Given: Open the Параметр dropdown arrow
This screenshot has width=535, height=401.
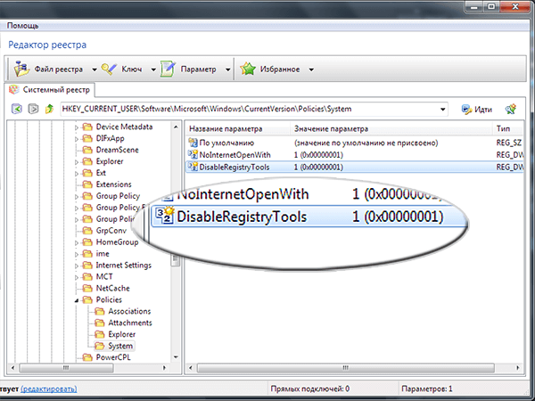Looking at the screenshot, I should (x=227, y=70).
